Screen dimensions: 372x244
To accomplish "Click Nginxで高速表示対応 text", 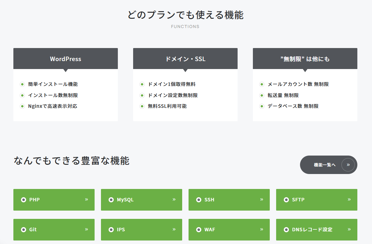I will coord(53,106).
